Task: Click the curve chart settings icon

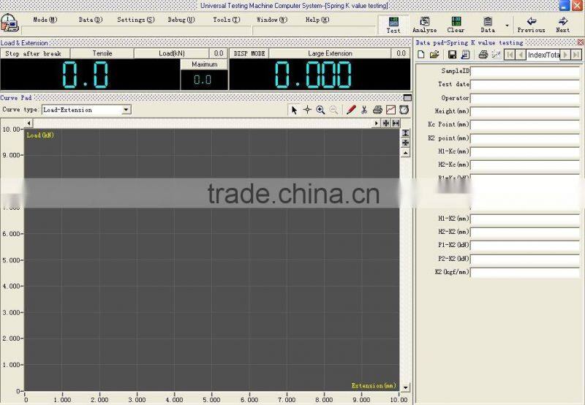Action: point(390,110)
